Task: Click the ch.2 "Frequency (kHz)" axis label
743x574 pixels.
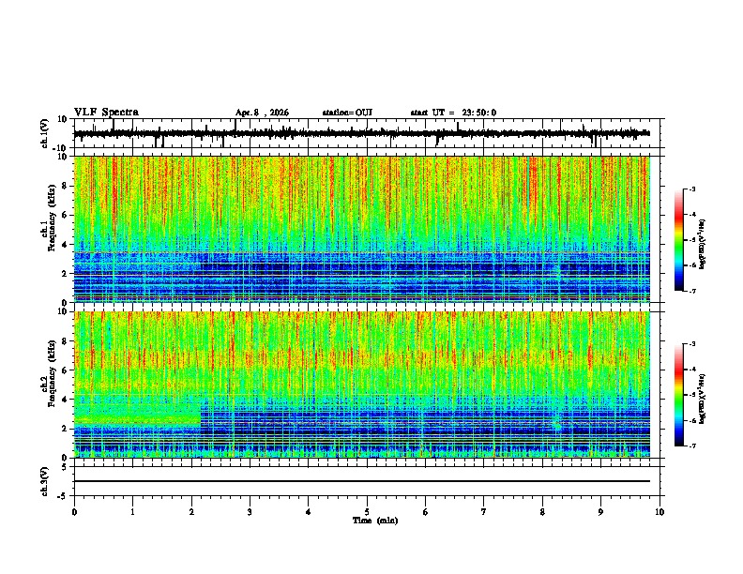Action: click(52, 373)
